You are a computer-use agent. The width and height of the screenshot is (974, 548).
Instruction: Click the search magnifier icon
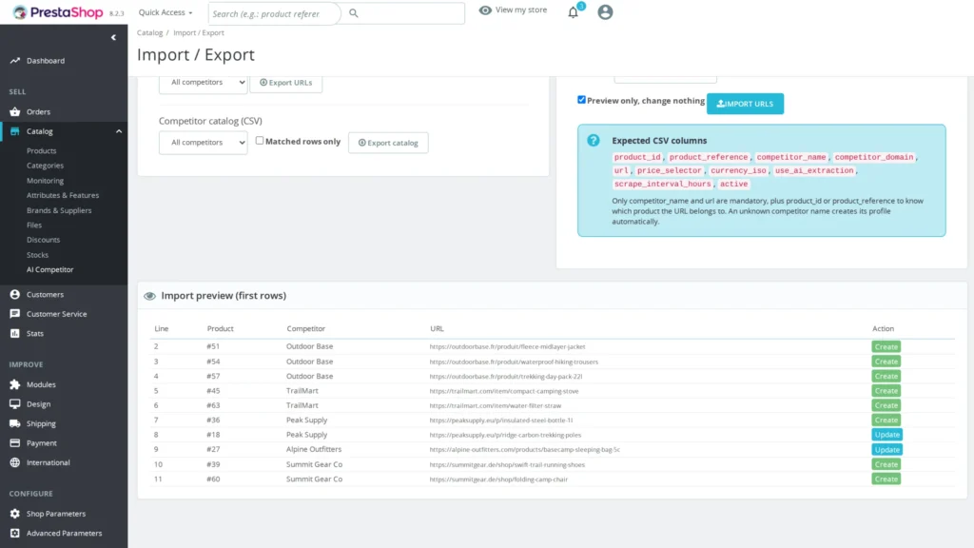354,13
